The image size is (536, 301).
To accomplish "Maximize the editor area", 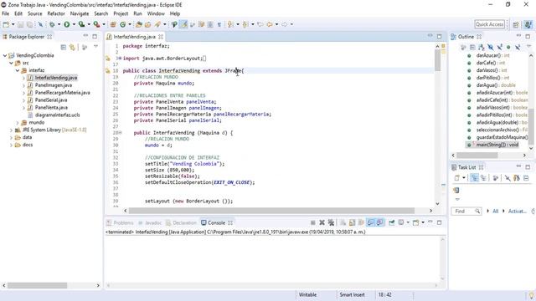I will pyautogui.click(x=439, y=36).
